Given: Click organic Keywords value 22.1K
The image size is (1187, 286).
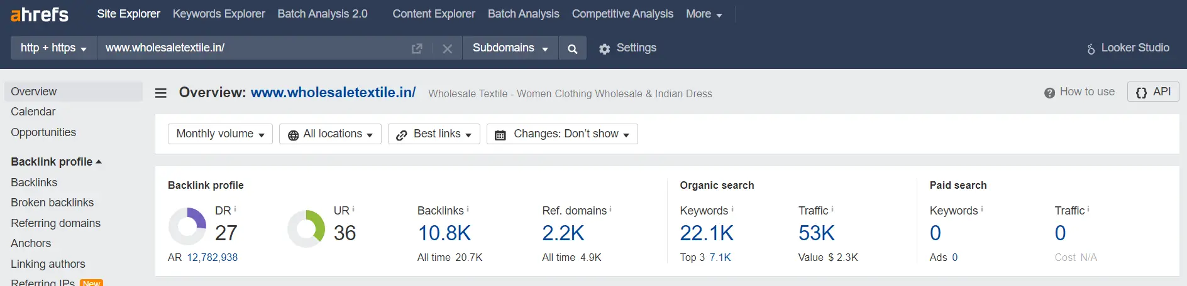Looking at the screenshot, I should [x=707, y=233].
